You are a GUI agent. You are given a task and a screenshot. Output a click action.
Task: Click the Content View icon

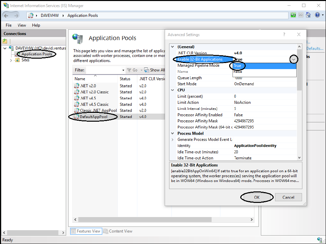106,231
